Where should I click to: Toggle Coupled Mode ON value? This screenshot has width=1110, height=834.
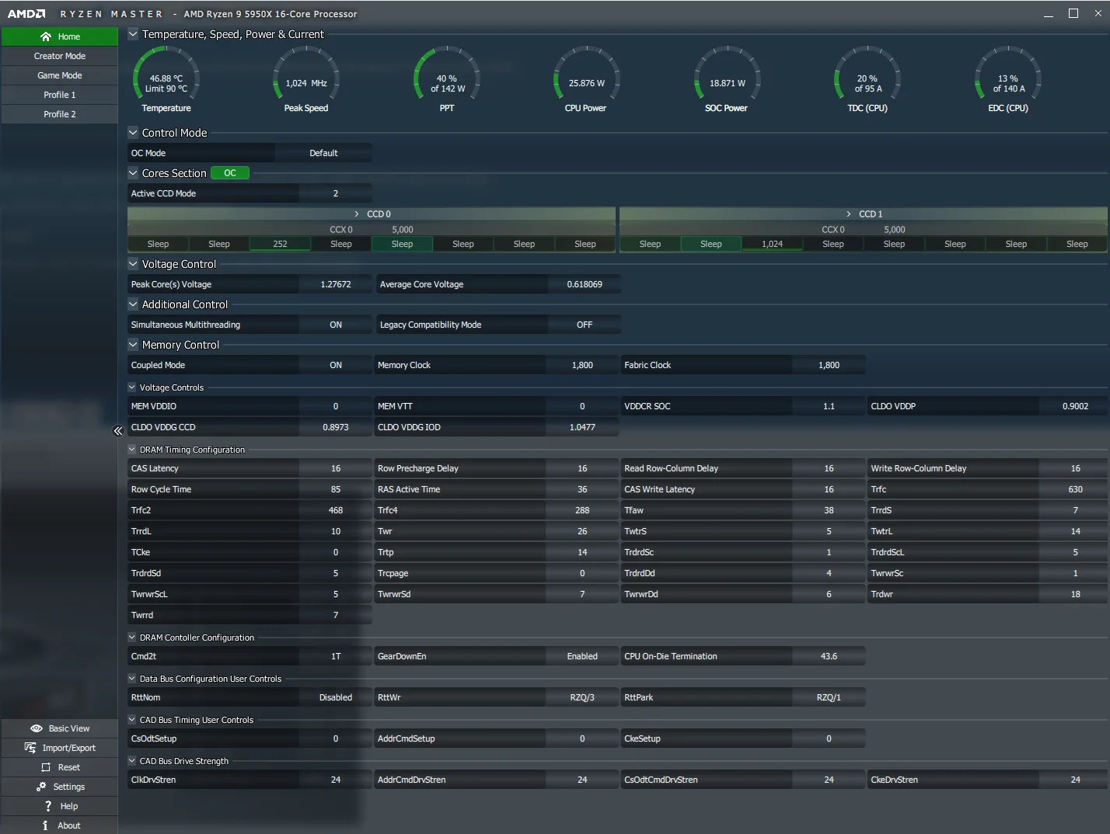point(336,365)
